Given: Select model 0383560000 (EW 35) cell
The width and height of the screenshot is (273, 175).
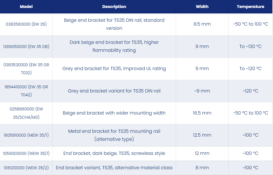Looking at the screenshot, I should coord(26,24).
